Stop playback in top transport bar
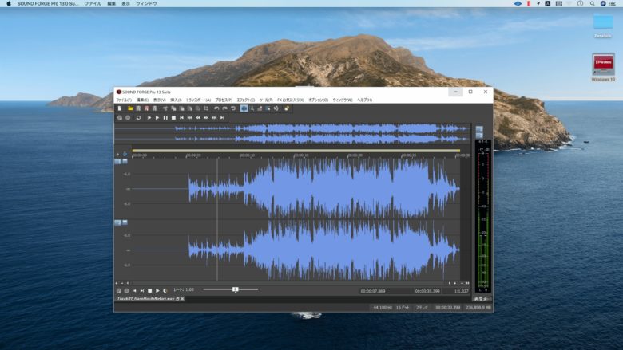Screen dimensions: 623x350 coord(173,118)
